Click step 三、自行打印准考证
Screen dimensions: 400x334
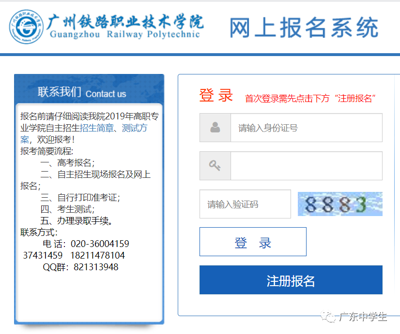80,197
